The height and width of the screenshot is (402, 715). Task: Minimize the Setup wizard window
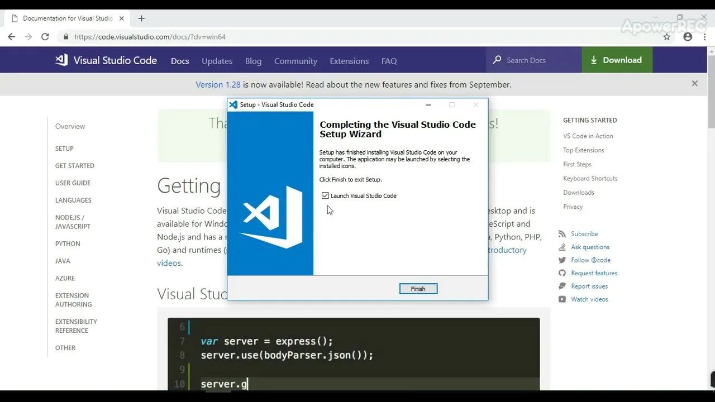[428, 104]
